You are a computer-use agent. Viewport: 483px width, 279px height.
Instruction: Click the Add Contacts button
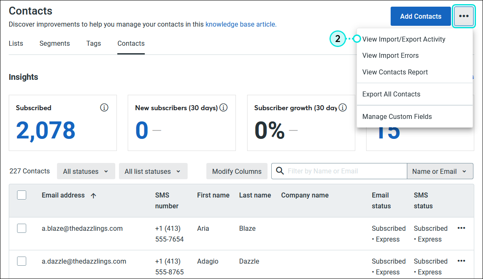[421, 16]
